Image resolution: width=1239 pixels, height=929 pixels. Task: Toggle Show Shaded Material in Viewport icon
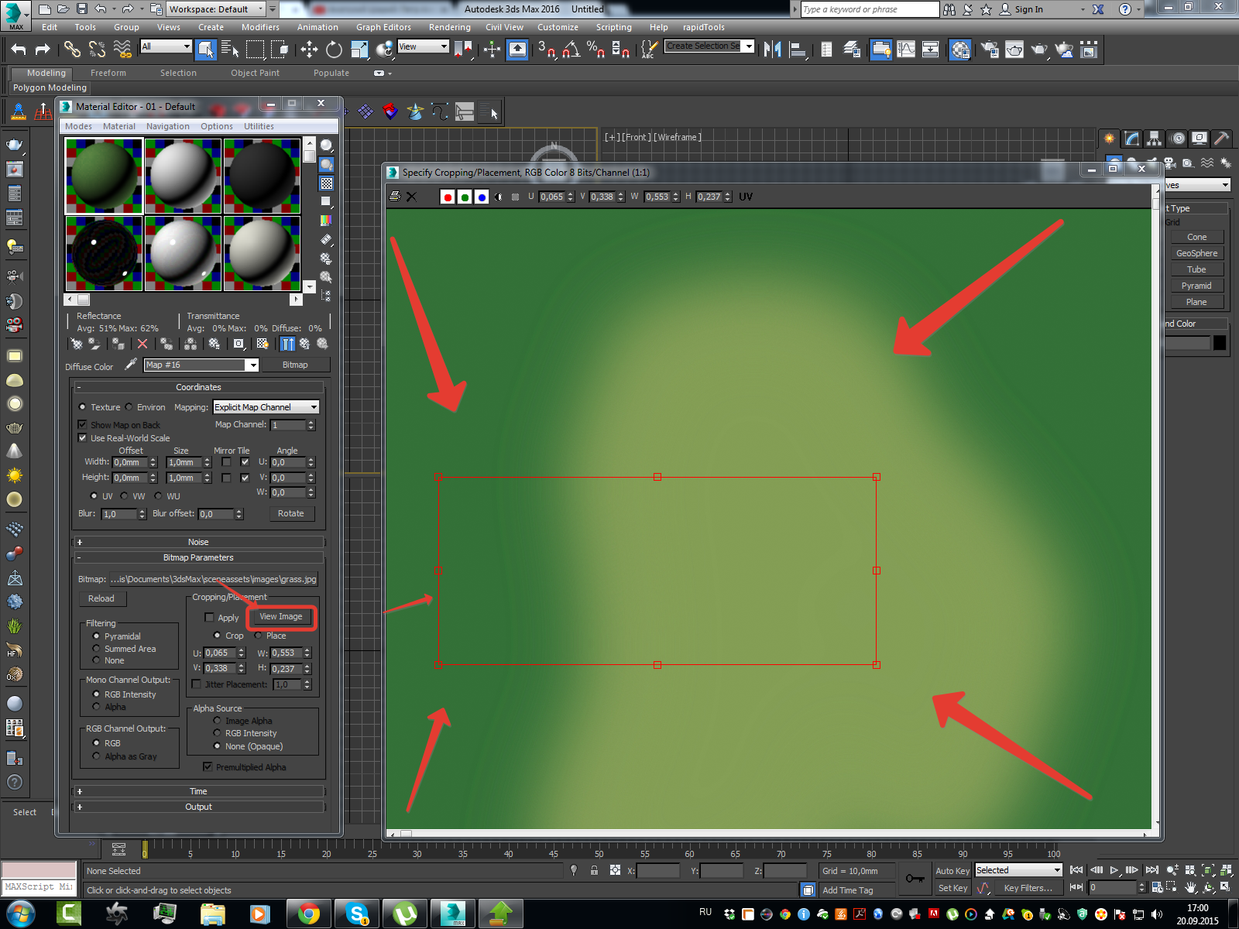263,344
